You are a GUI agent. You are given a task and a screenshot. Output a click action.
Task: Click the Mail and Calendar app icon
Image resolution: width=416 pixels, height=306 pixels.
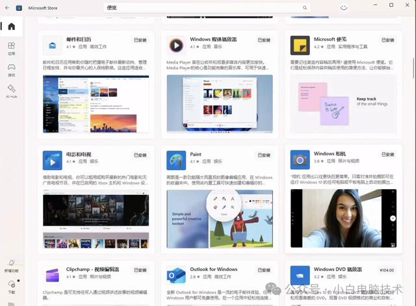52,45
